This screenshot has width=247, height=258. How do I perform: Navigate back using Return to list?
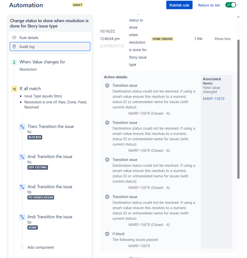(x=209, y=5)
